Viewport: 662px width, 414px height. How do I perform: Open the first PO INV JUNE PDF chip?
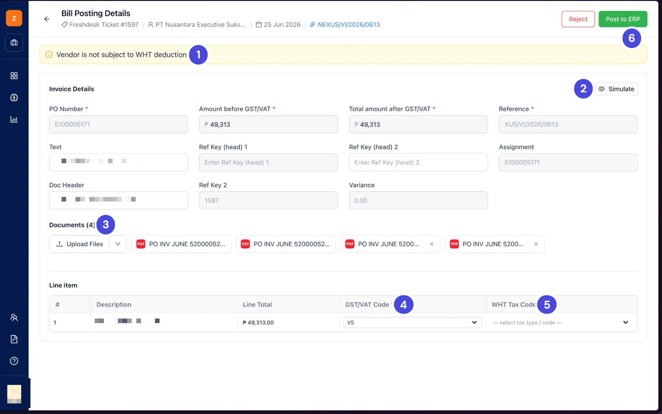point(181,244)
